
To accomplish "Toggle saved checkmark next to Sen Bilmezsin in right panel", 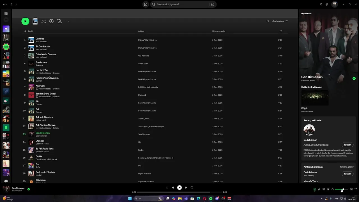I will click(x=354, y=79).
